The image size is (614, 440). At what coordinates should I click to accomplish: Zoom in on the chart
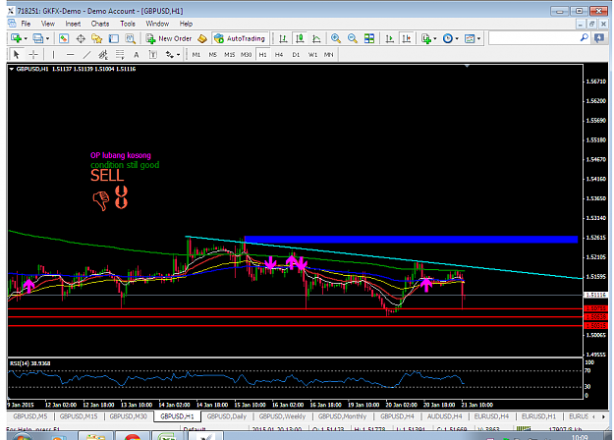point(336,38)
